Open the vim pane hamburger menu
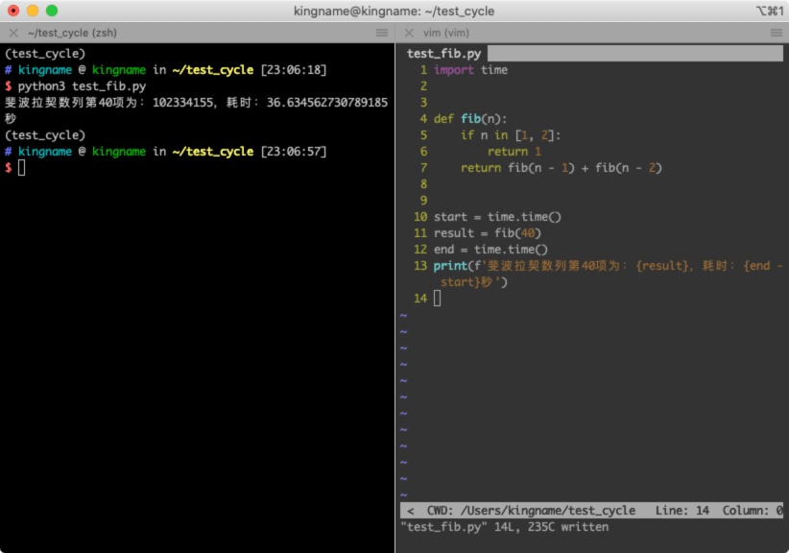789x553 pixels. point(777,34)
